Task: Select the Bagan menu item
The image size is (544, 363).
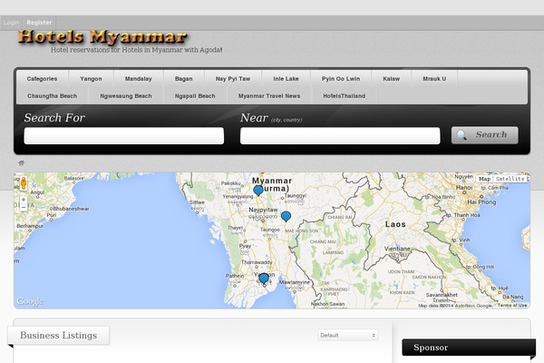Action: coord(183,79)
